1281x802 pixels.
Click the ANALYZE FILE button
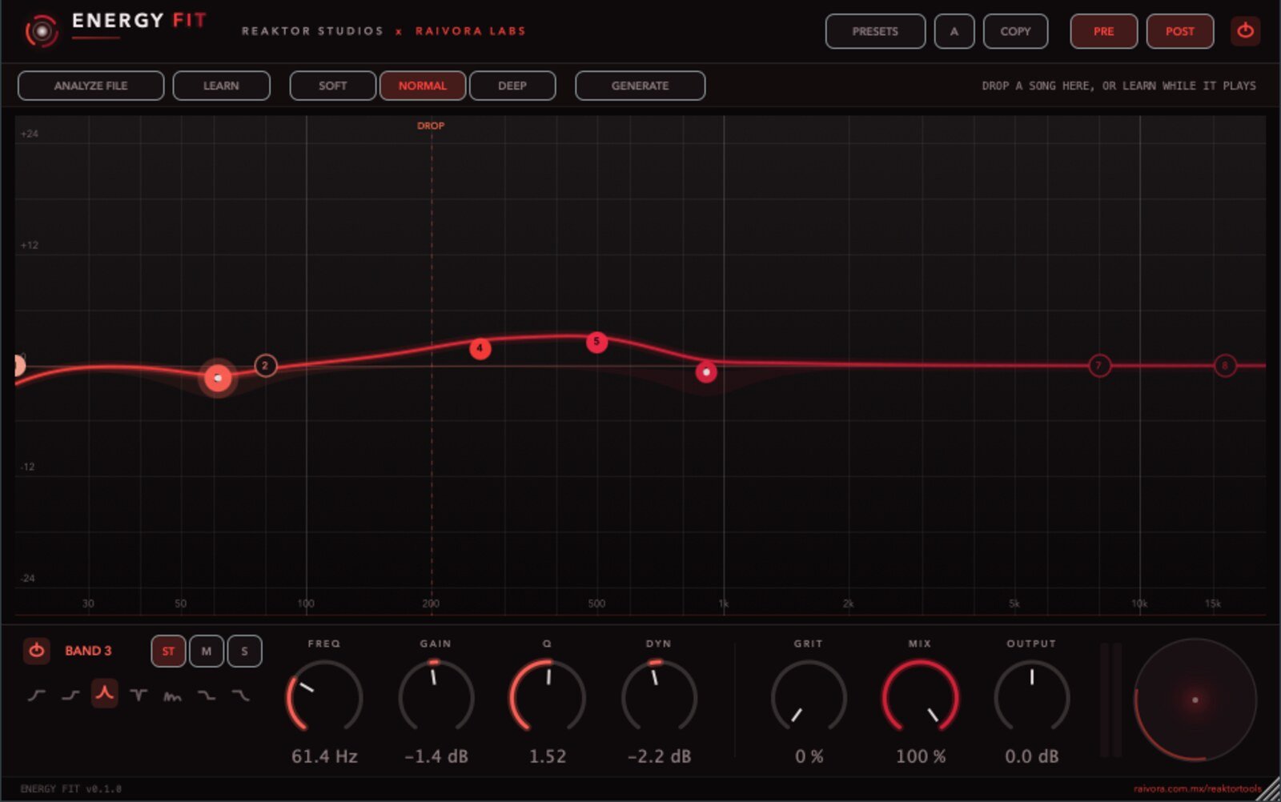tap(90, 86)
